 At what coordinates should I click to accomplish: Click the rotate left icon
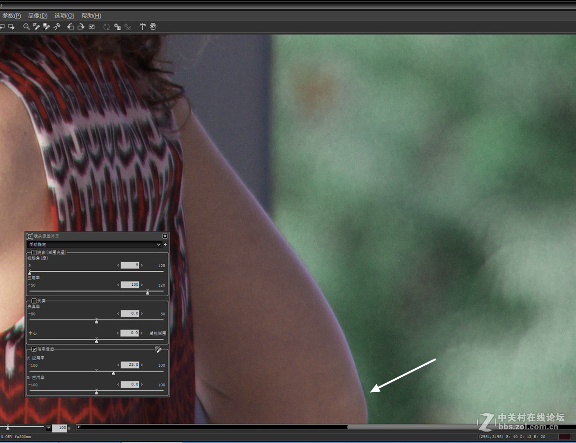[71, 27]
